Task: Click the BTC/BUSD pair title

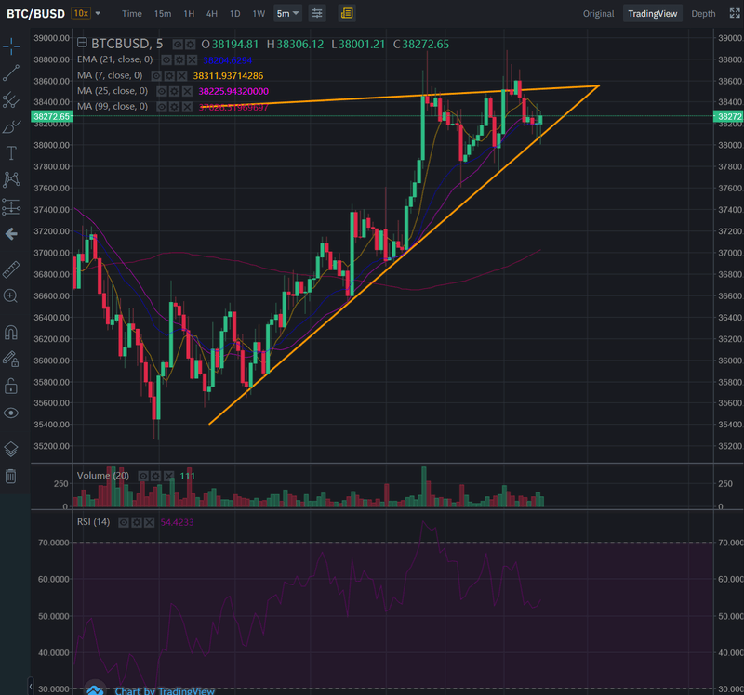Action: pos(35,14)
